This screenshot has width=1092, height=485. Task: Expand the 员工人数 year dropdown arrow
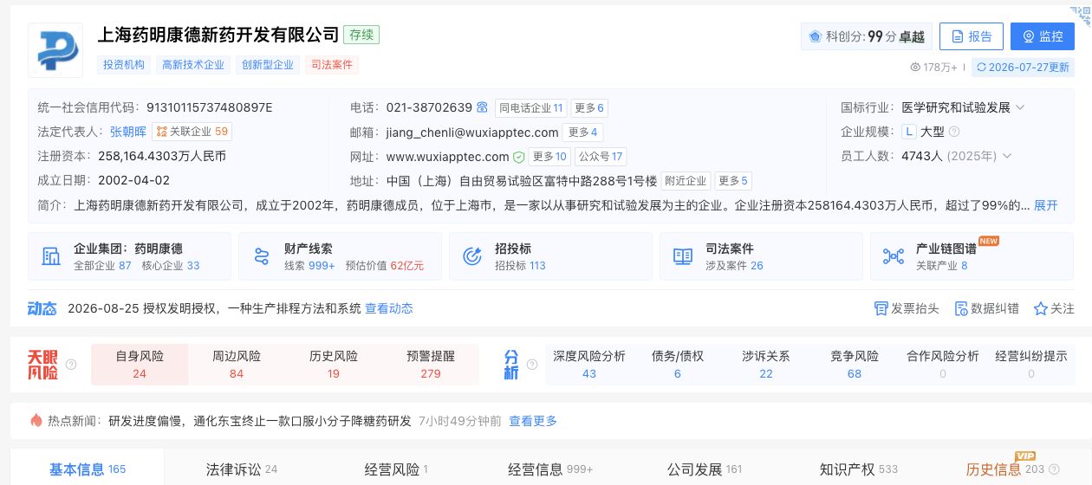[1007, 156]
